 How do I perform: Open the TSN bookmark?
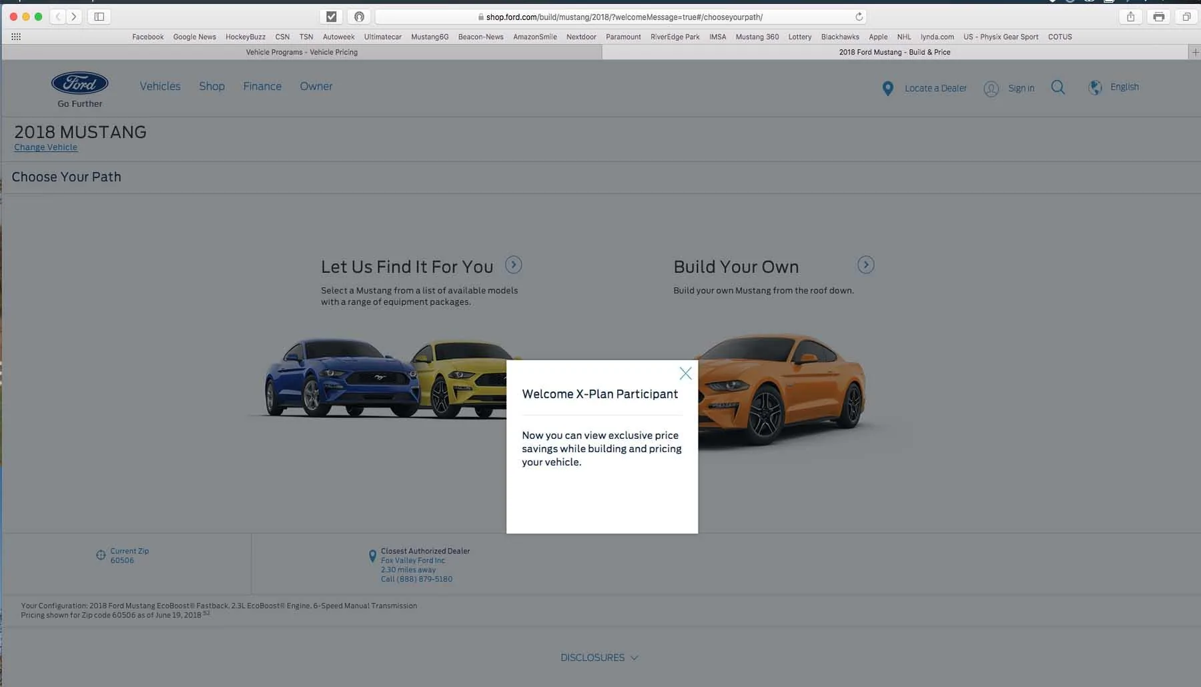[x=306, y=37]
